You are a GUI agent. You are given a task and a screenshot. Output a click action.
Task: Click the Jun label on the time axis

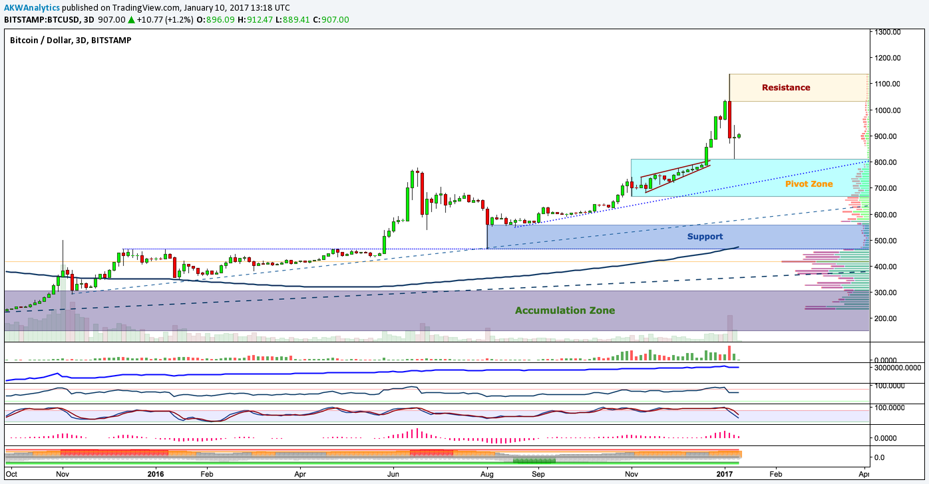tap(393, 475)
